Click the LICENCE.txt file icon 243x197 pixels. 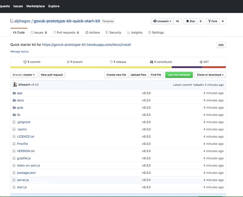[x=14, y=136]
